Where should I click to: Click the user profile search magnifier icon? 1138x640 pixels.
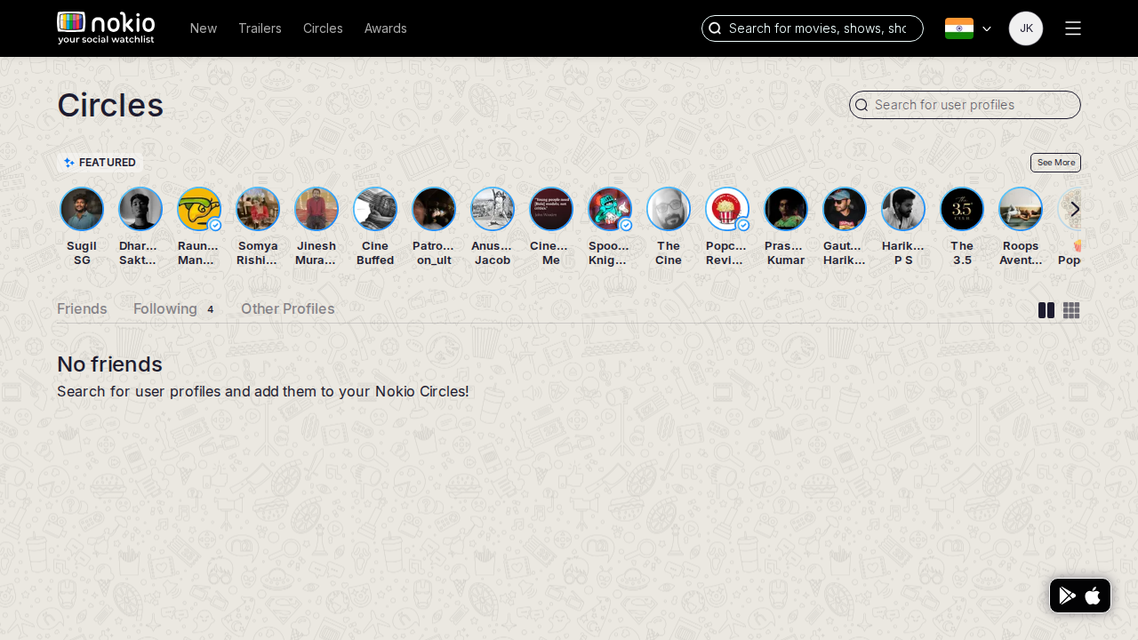pyautogui.click(x=862, y=105)
